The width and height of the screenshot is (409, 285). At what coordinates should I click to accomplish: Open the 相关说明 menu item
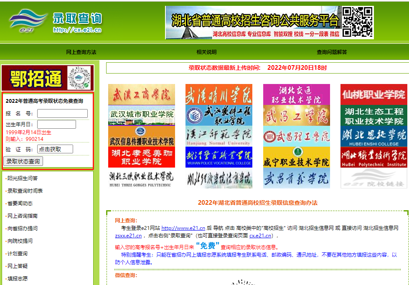tap(206, 52)
